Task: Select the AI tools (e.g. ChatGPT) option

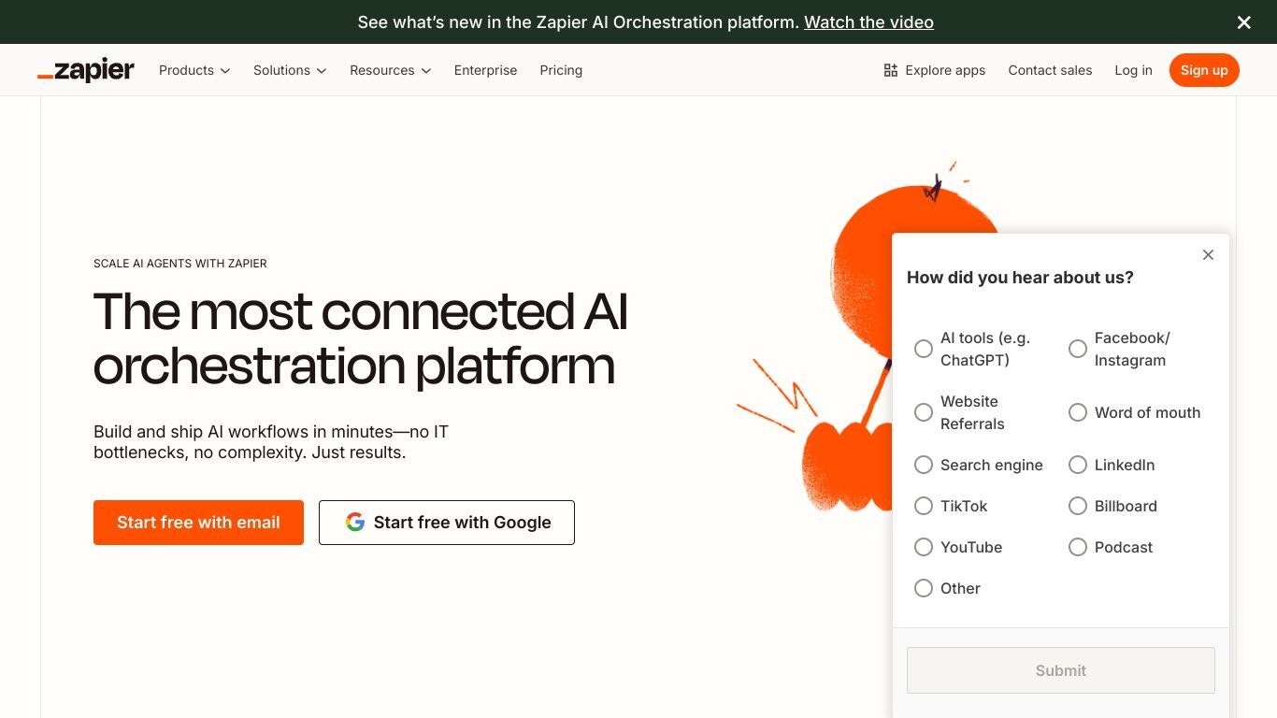Action: pyautogui.click(x=924, y=349)
